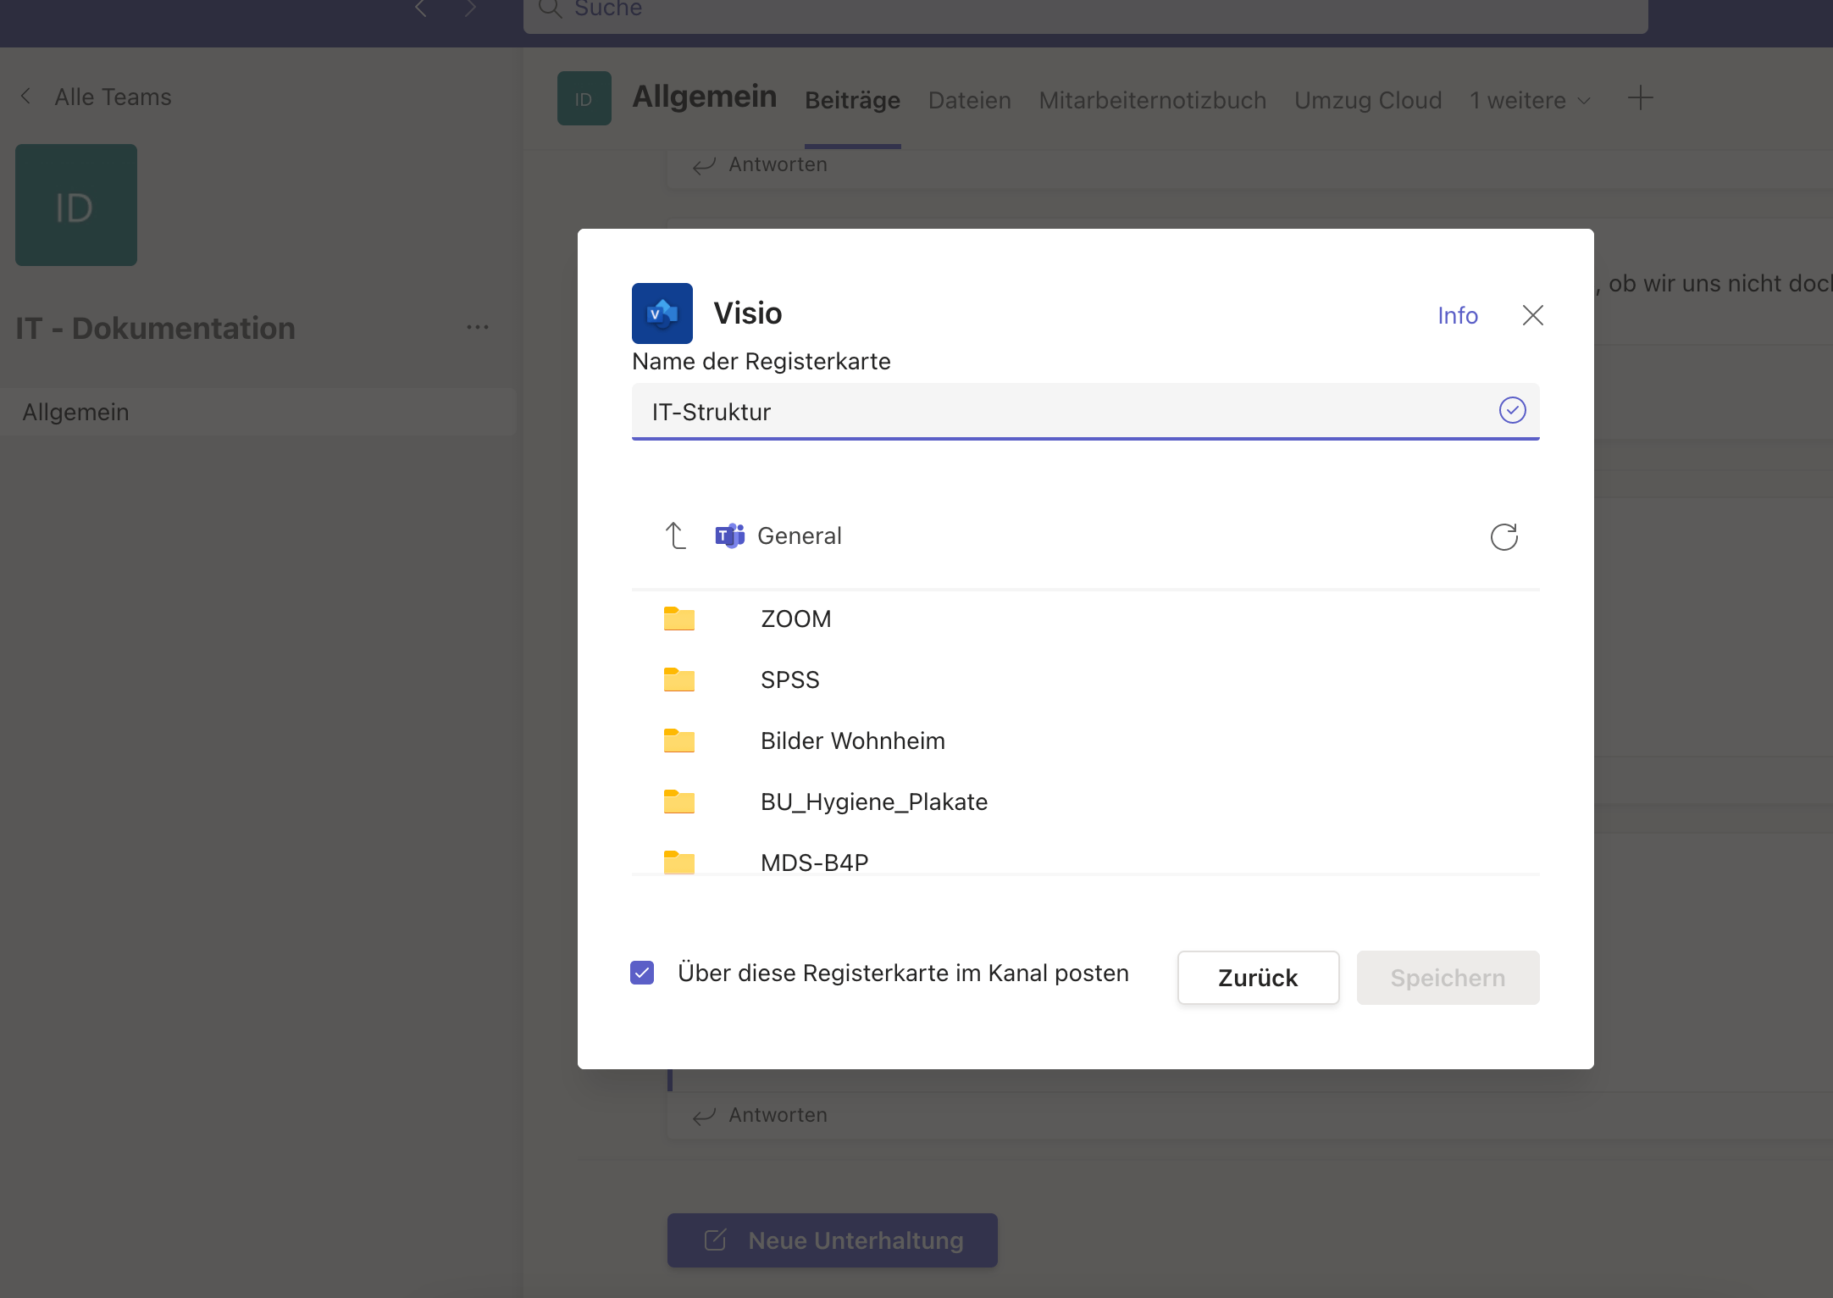1833x1298 pixels.
Task: Click the Speichern button
Action: 1448,978
